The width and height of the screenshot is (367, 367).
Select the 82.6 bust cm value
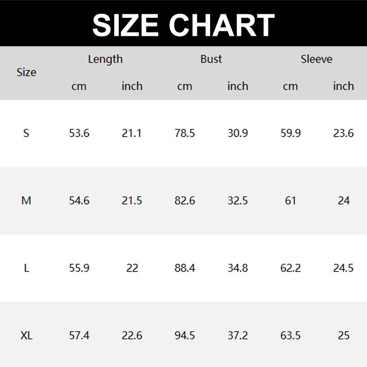coord(185,200)
